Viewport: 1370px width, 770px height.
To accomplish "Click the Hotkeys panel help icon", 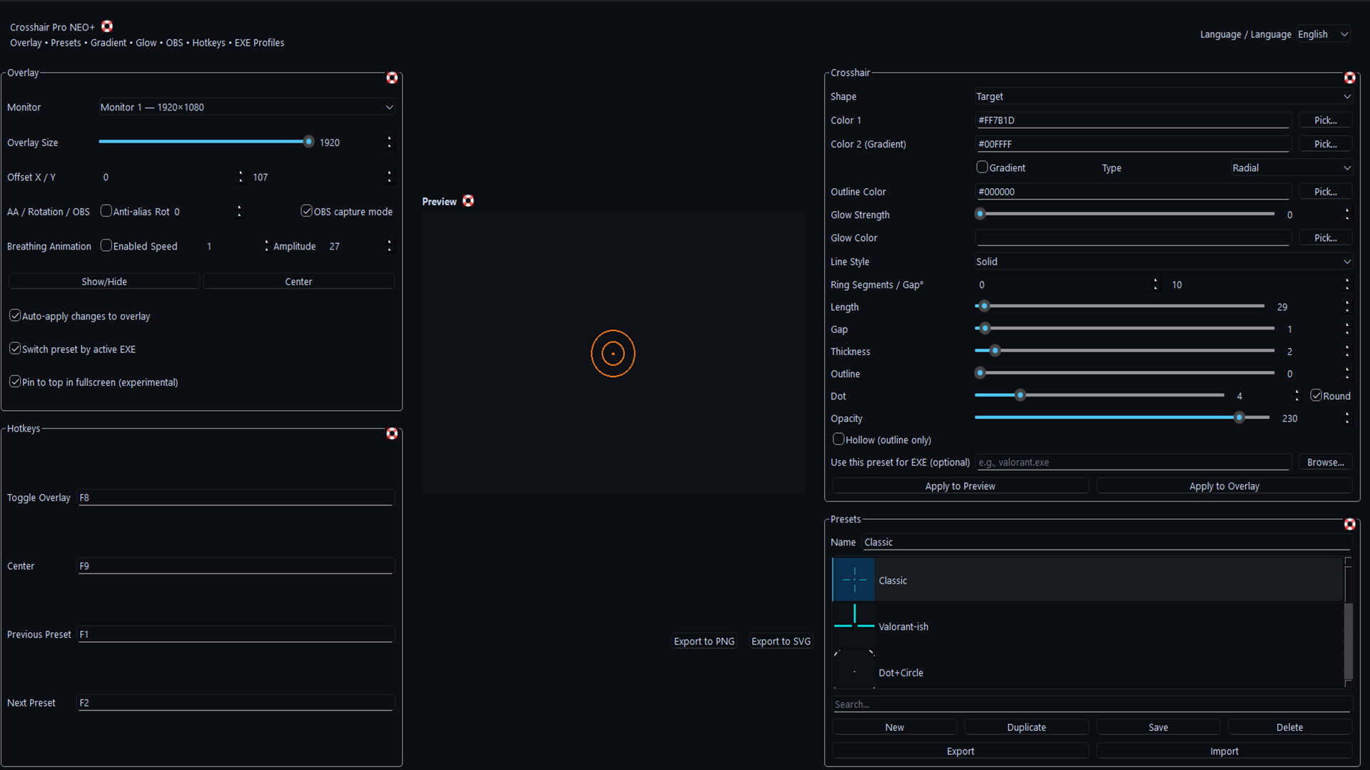I will pos(392,433).
